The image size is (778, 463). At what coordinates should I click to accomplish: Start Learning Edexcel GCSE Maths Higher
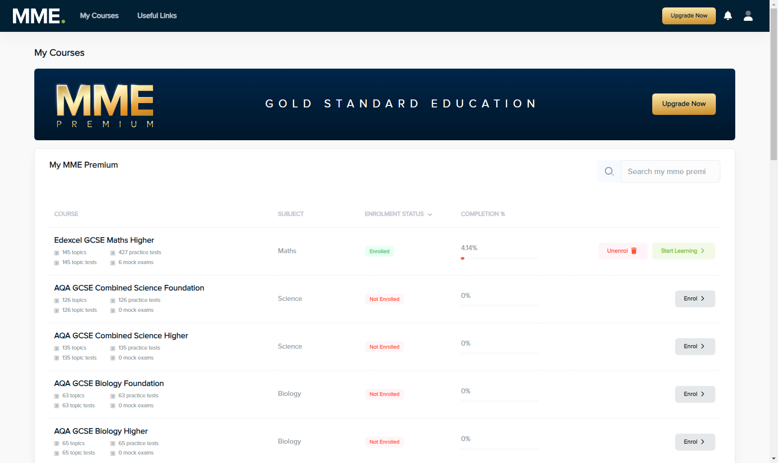[x=684, y=251]
